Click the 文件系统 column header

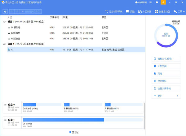[x=54, y=17]
